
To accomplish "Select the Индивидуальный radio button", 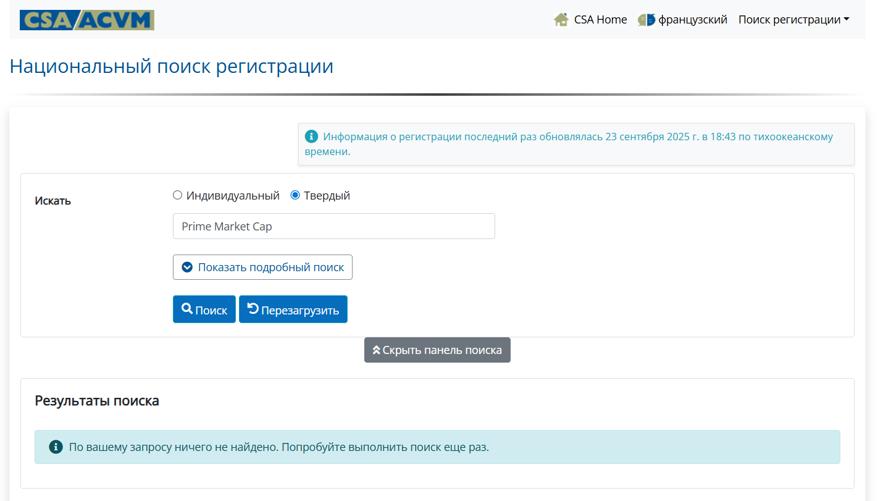I will 178,195.
